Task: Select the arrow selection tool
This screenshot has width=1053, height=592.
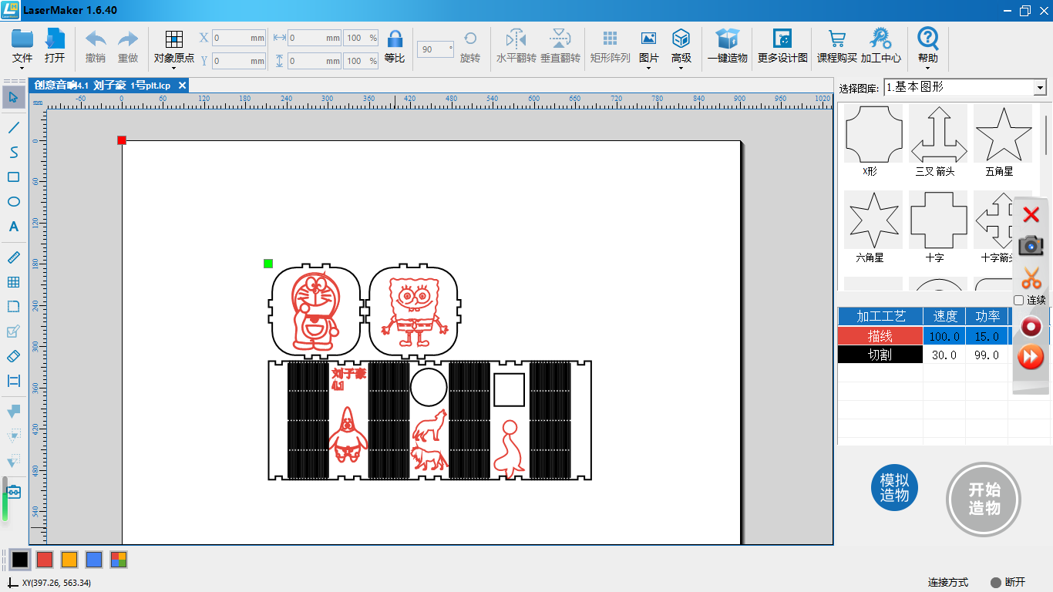Action: (13, 96)
